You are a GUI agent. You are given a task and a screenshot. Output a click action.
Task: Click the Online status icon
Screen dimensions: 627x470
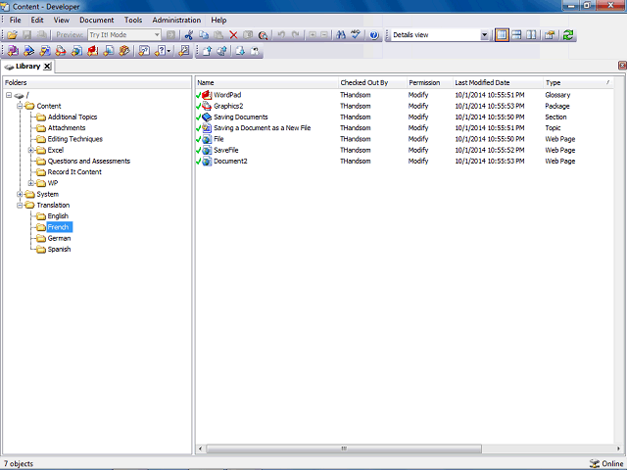coord(595,463)
